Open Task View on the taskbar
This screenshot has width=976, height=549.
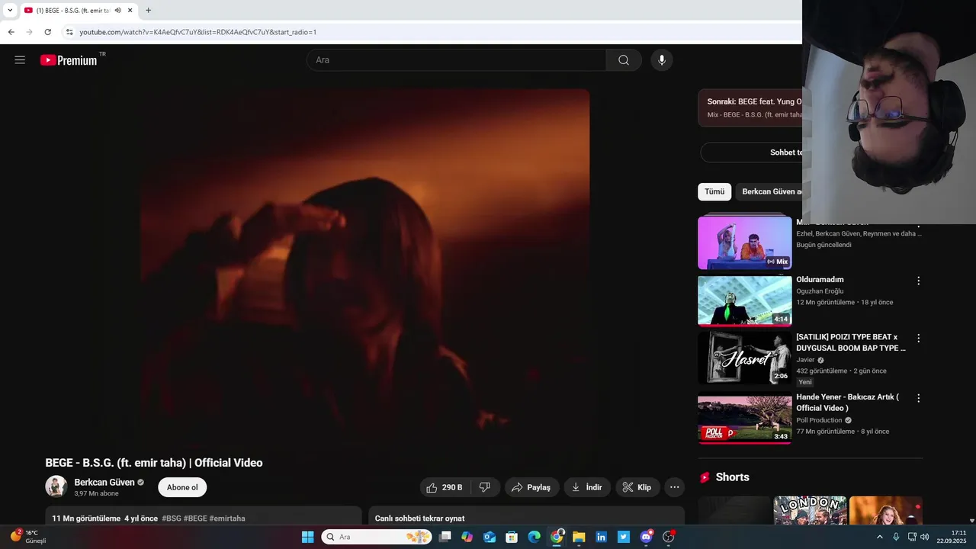(x=445, y=537)
